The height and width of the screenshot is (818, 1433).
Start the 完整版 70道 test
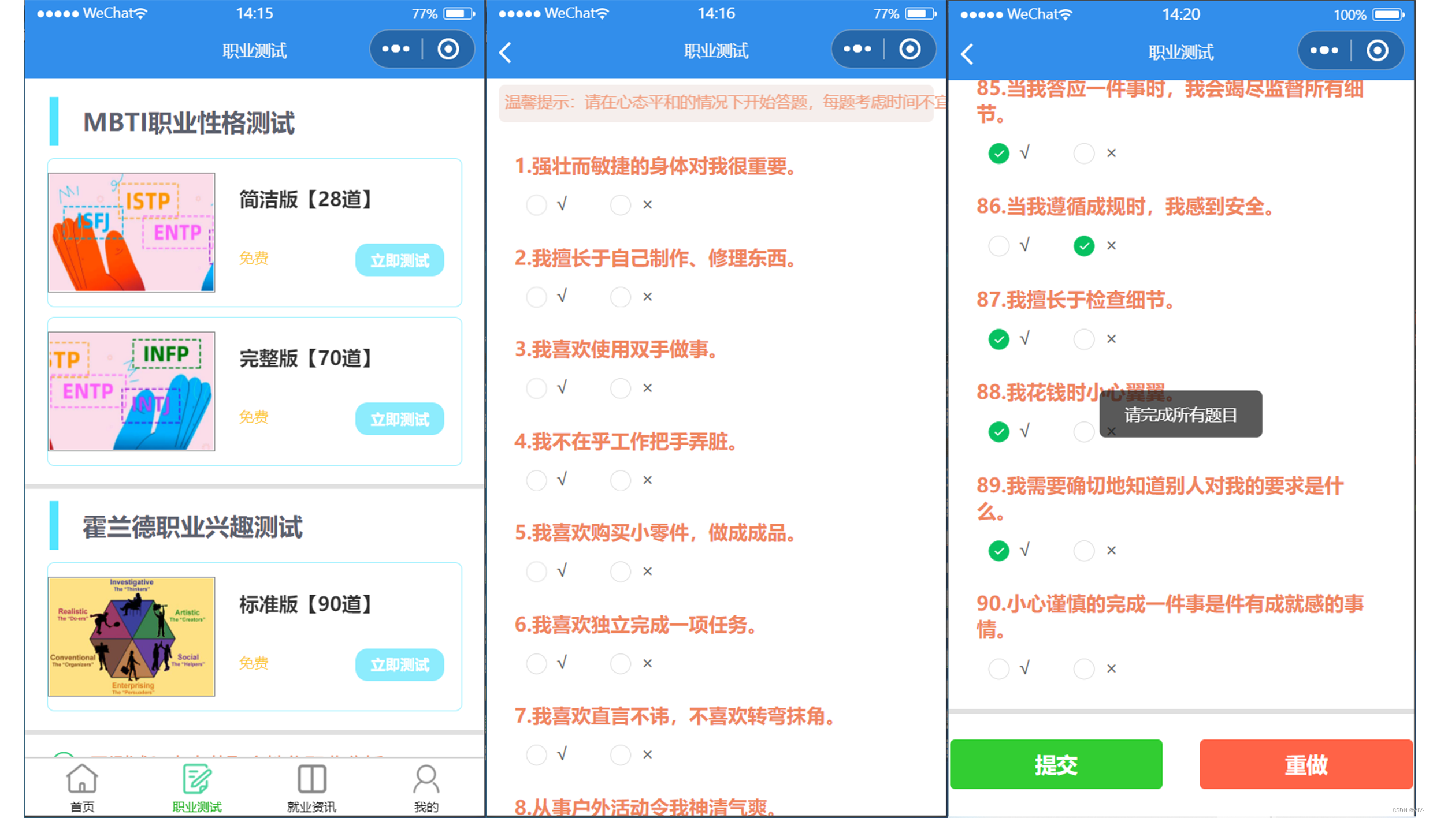pos(399,419)
